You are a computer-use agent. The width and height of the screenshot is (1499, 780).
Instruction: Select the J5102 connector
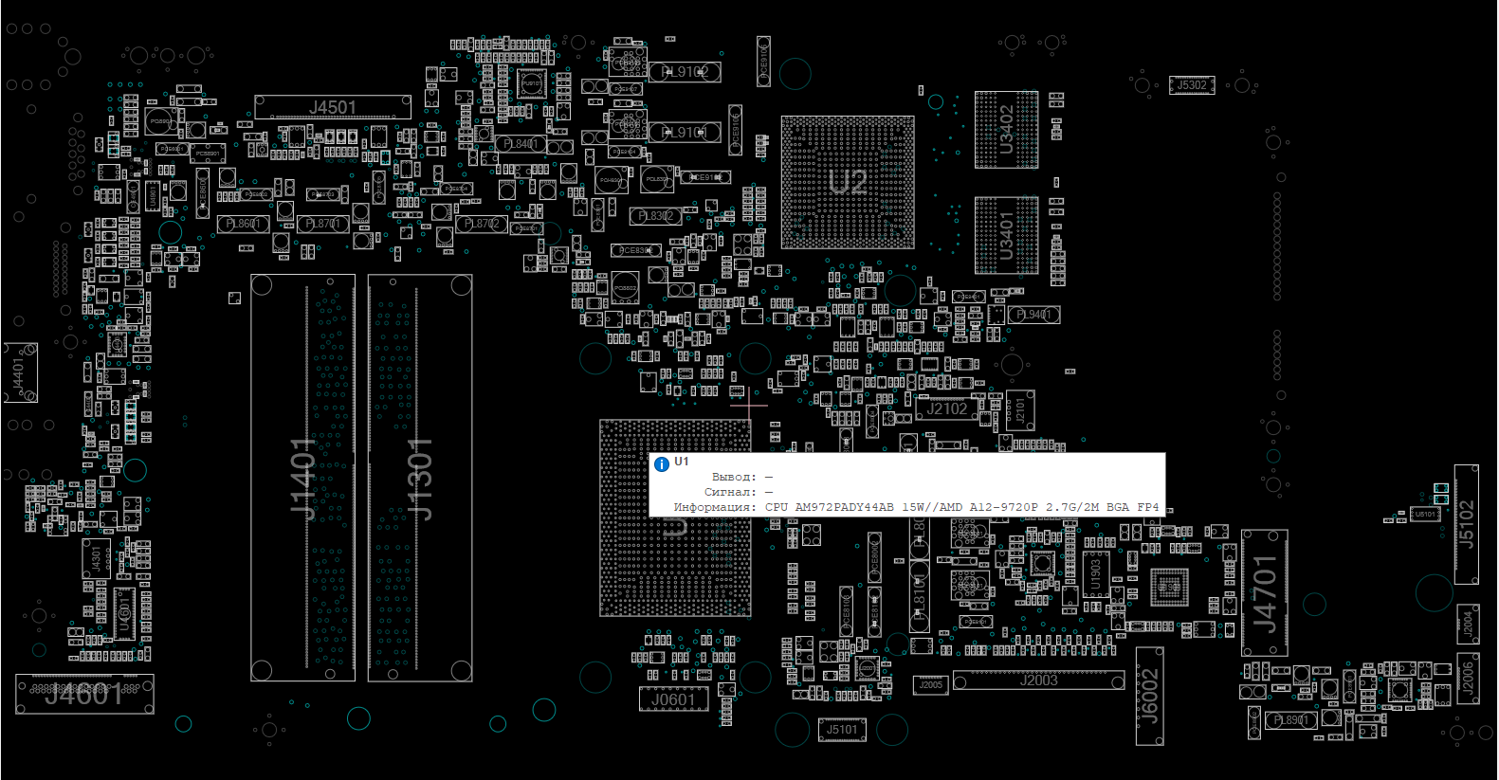[1466, 524]
